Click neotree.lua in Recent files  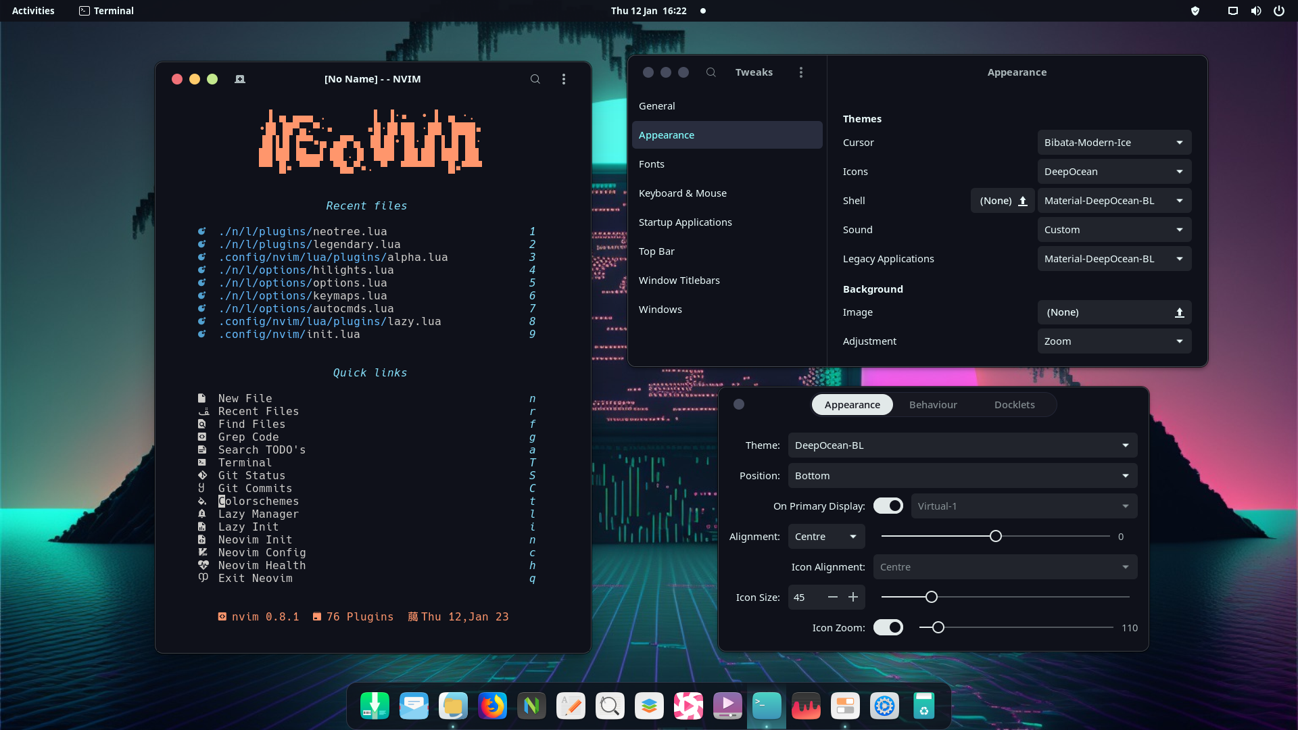click(303, 231)
